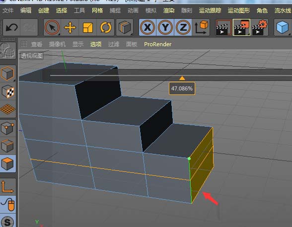Open the ProRender viewport menu
The height and width of the screenshot is (227, 292).
157,44
